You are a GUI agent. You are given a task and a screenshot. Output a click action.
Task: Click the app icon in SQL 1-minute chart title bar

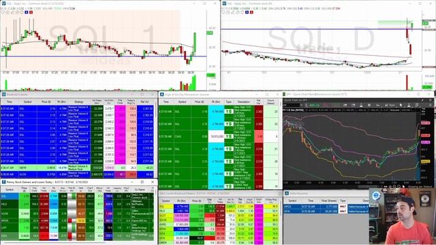(x=3, y=3)
